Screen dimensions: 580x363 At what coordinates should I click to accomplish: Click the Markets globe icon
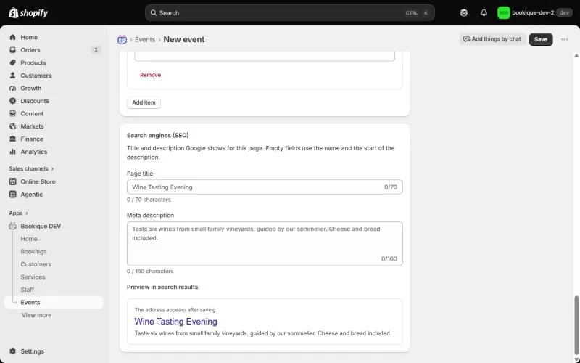click(12, 126)
